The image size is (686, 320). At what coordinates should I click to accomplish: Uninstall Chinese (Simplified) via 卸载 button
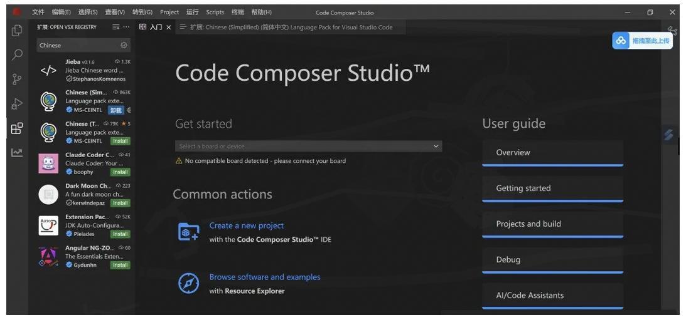(115, 110)
